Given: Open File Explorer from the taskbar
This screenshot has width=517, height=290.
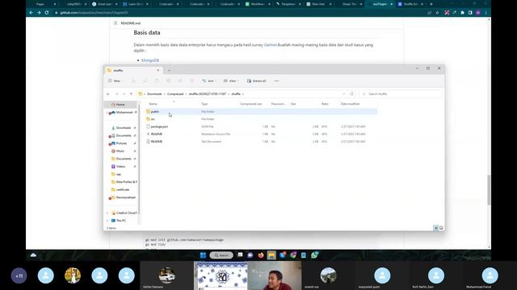Looking at the screenshot, I should click(x=271, y=255).
